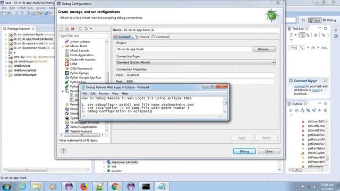Open the filter launch configurations icon menu
The image size is (340, 191).
pos(88,29)
